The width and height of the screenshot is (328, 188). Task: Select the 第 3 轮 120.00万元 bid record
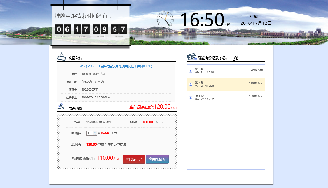pos(226,71)
